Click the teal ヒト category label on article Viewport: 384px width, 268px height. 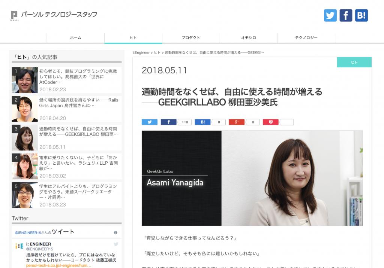[354, 62]
